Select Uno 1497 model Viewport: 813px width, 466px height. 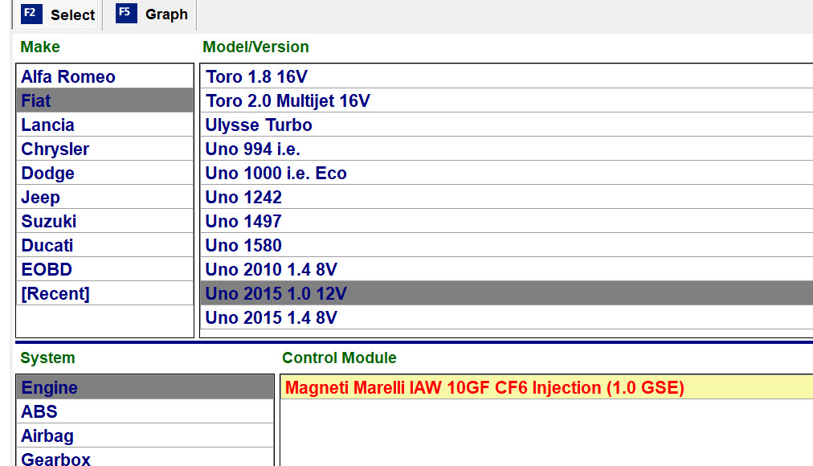coord(507,221)
